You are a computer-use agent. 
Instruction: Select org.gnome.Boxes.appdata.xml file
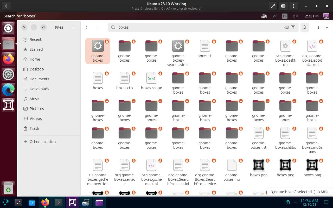pyautogui.click(x=312, y=53)
